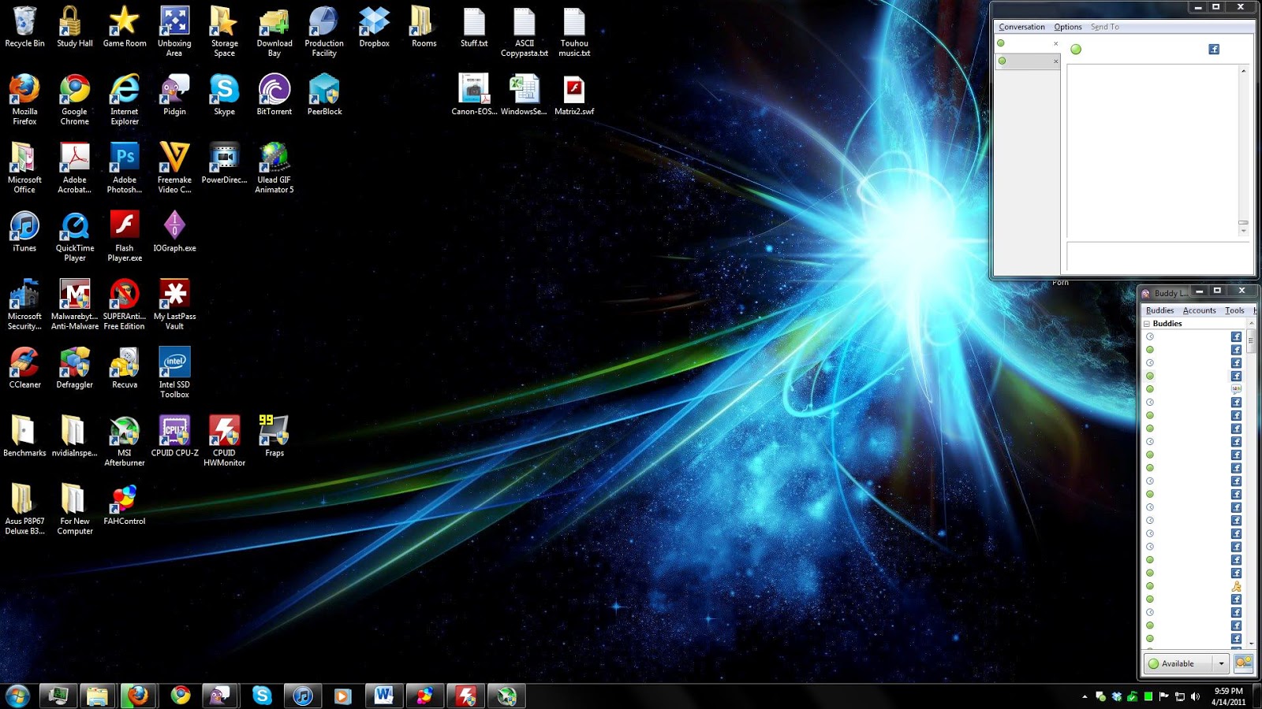
Task: Click the Windows Start orb
Action: point(17,696)
